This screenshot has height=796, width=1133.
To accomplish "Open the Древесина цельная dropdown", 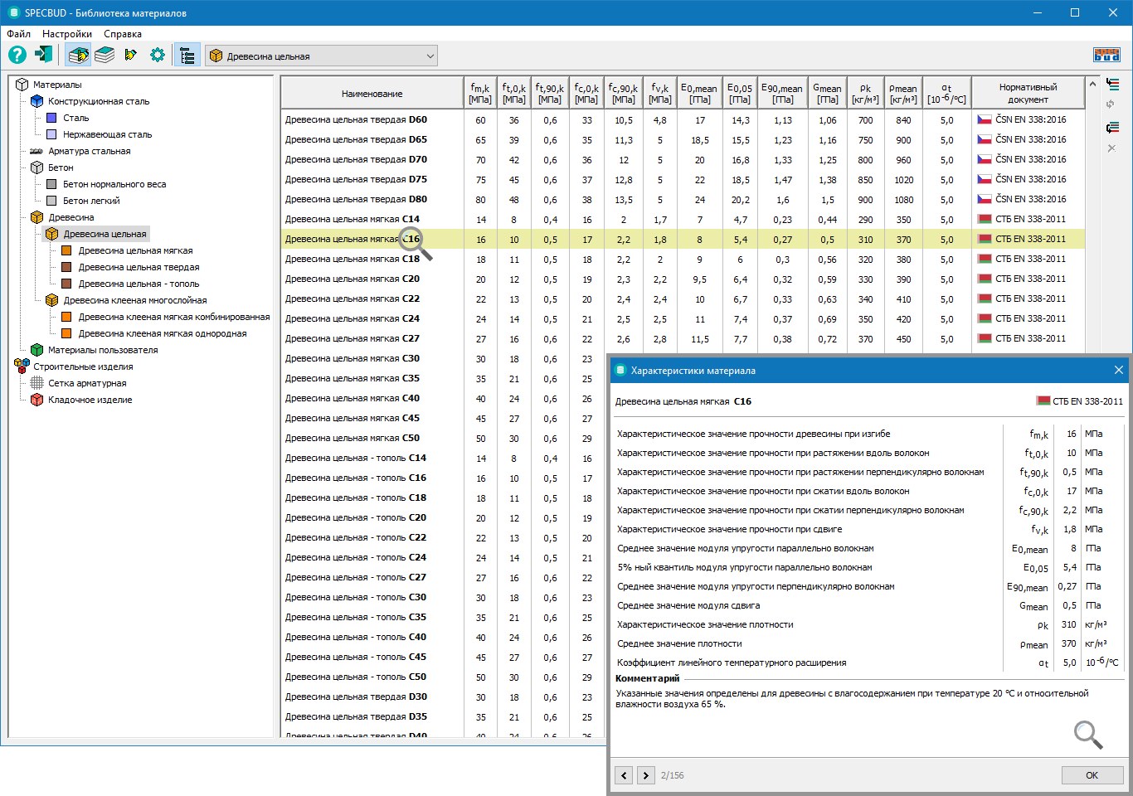I will 321,56.
